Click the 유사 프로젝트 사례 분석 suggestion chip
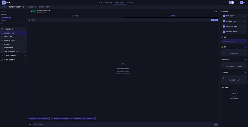 [x=78, y=118]
